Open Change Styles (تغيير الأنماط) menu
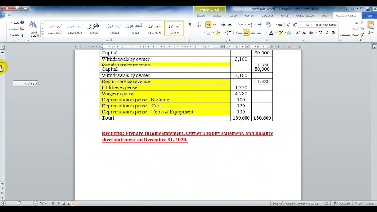This screenshot has height=212, width=377. (34, 29)
